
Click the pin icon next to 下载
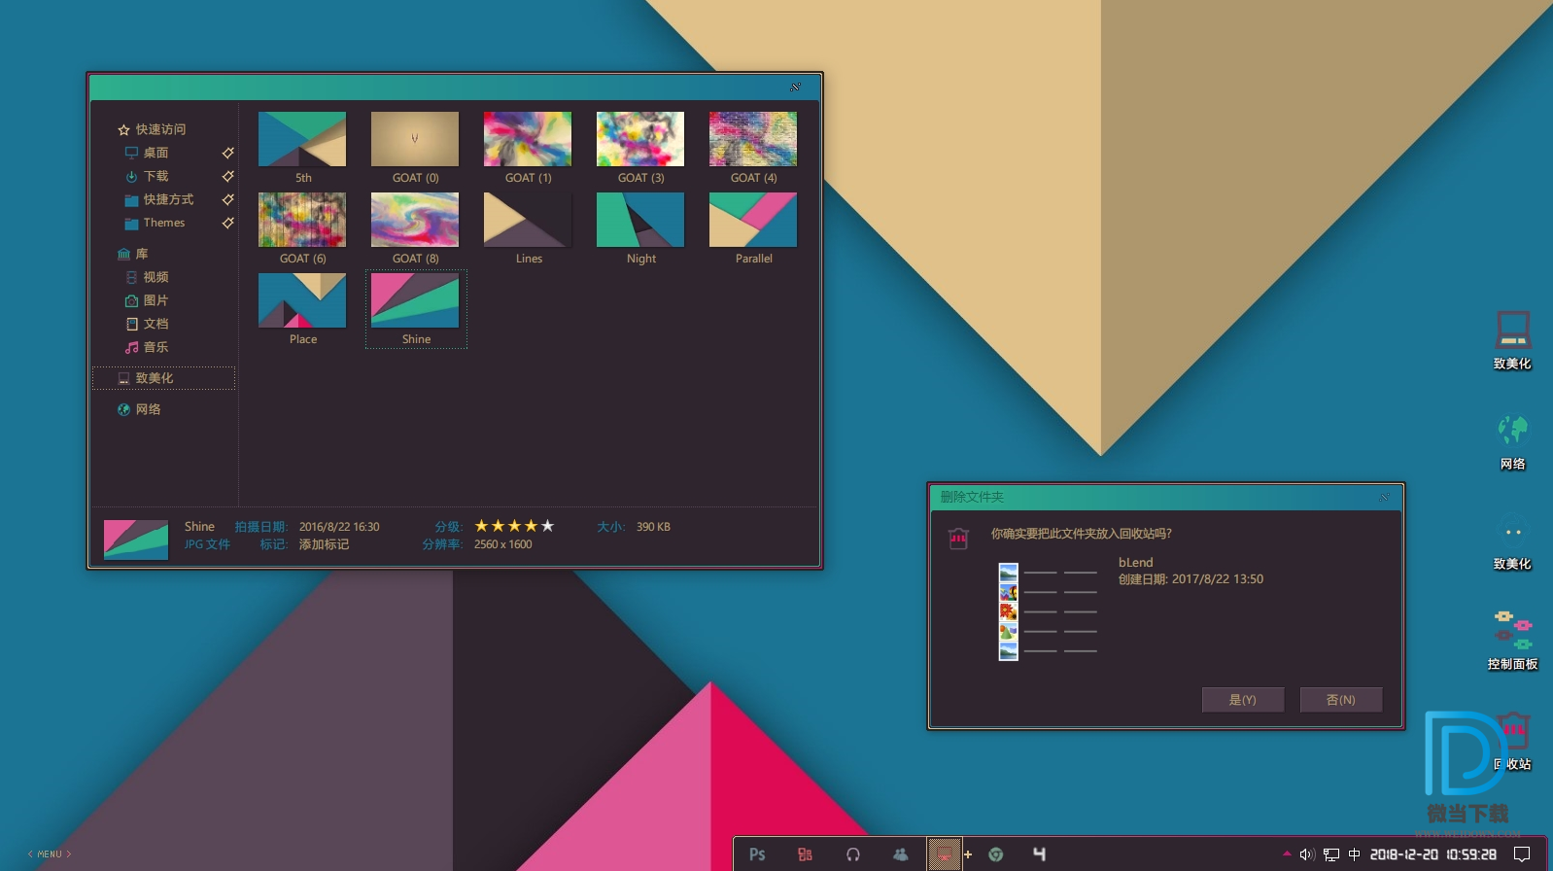227,176
